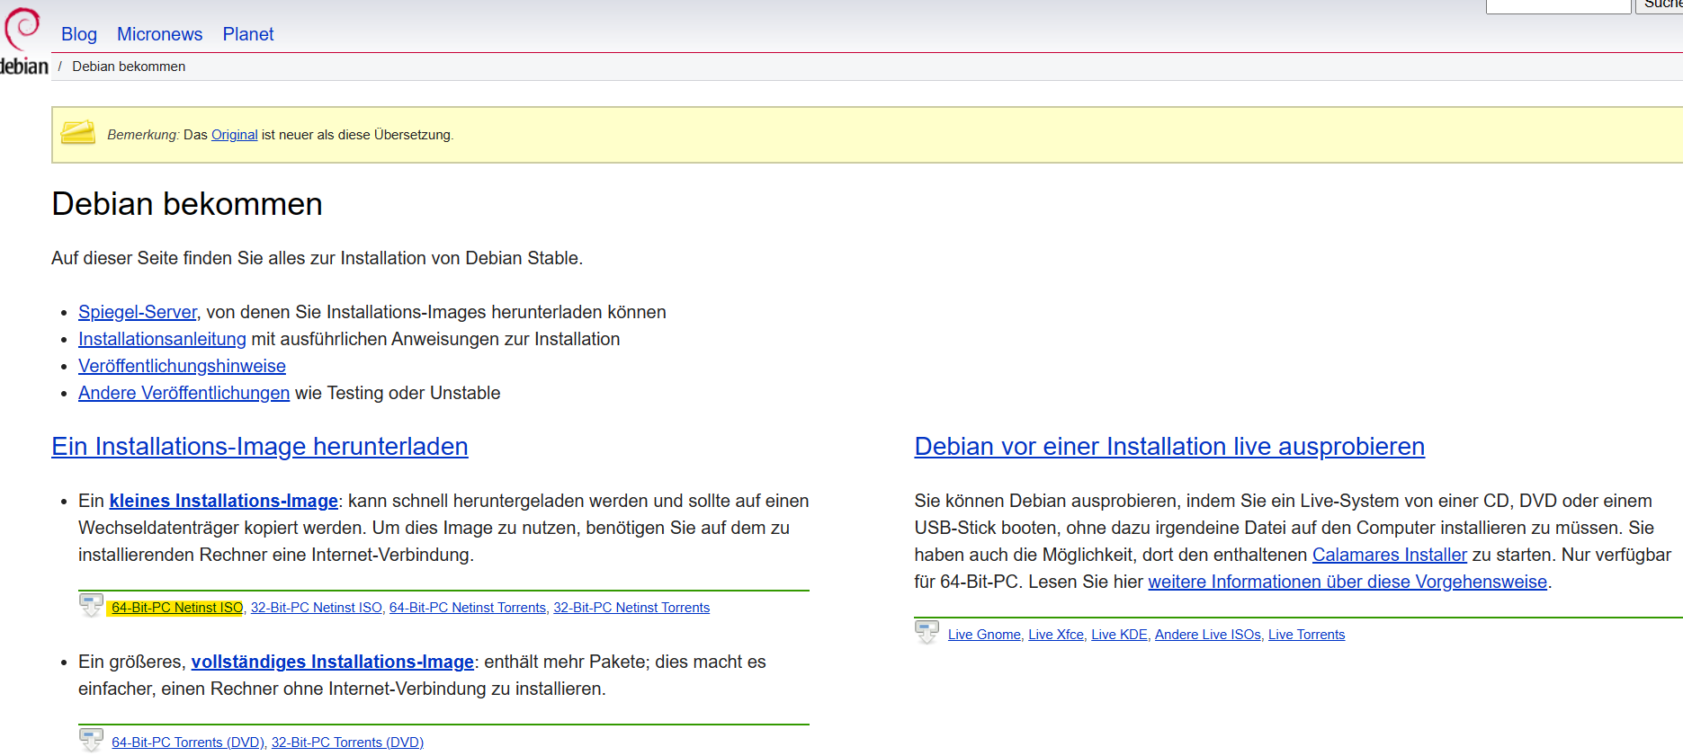This screenshot has height=756, width=1683.
Task: Click download icon beside Live Gnome
Action: [927, 632]
